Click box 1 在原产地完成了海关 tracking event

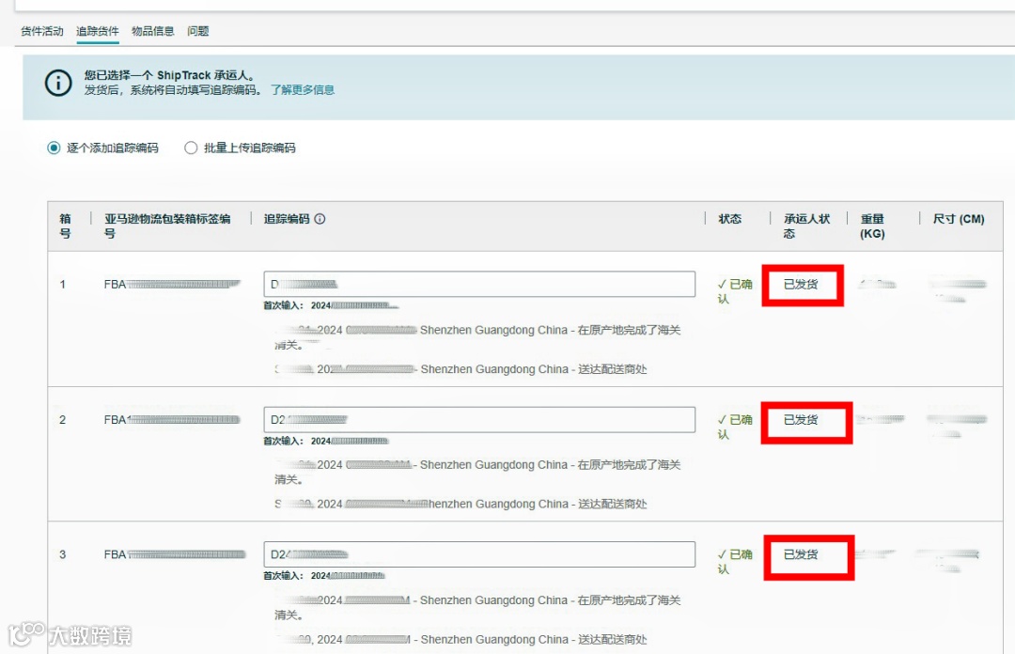pos(477,337)
